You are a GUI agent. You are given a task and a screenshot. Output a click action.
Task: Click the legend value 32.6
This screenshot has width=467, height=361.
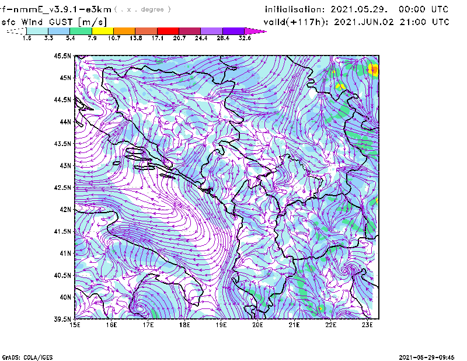[x=245, y=38]
